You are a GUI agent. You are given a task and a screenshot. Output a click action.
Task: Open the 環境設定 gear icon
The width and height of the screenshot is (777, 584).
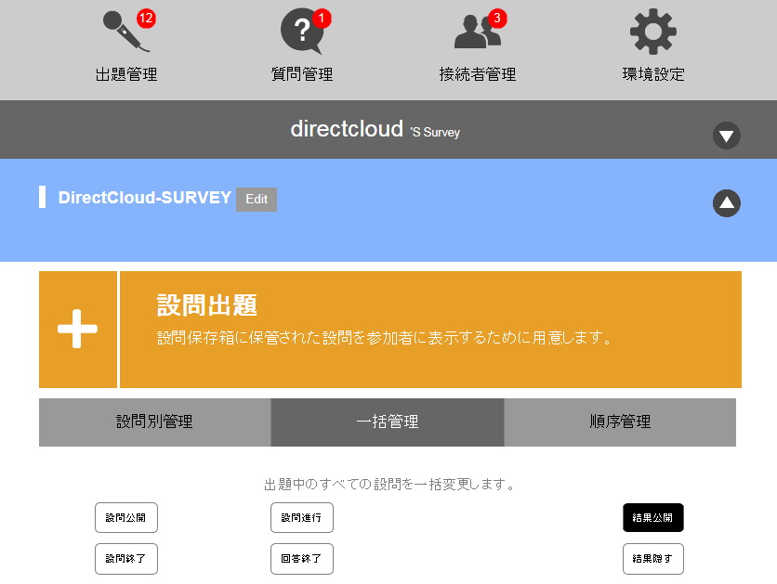pyautogui.click(x=653, y=32)
